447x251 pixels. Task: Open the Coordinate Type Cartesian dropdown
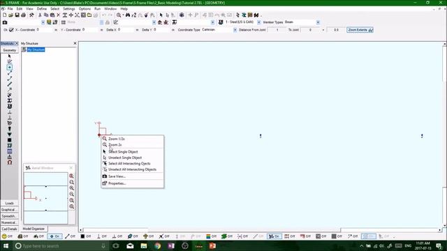pyautogui.click(x=235, y=30)
